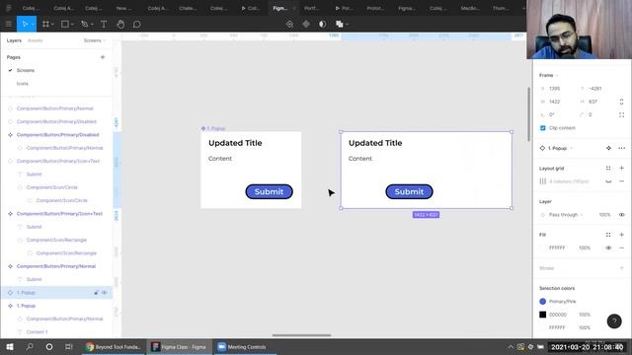Screen dimensions: 632x355
Task: Click black 000000 selection color swatch
Action: [x=542, y=315]
